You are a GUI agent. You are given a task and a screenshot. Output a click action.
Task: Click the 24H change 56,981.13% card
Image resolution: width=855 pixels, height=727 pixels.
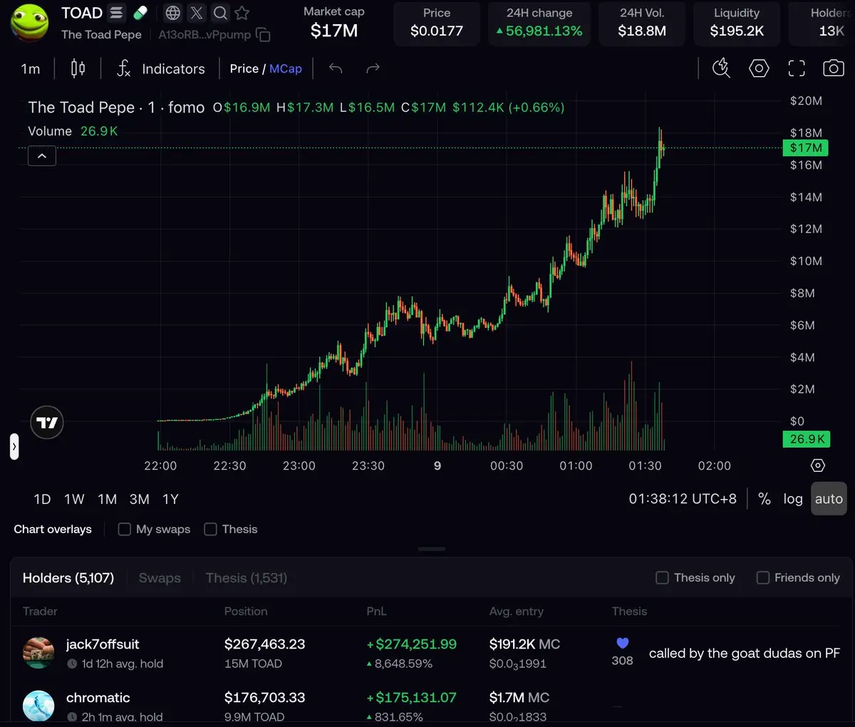click(x=539, y=23)
